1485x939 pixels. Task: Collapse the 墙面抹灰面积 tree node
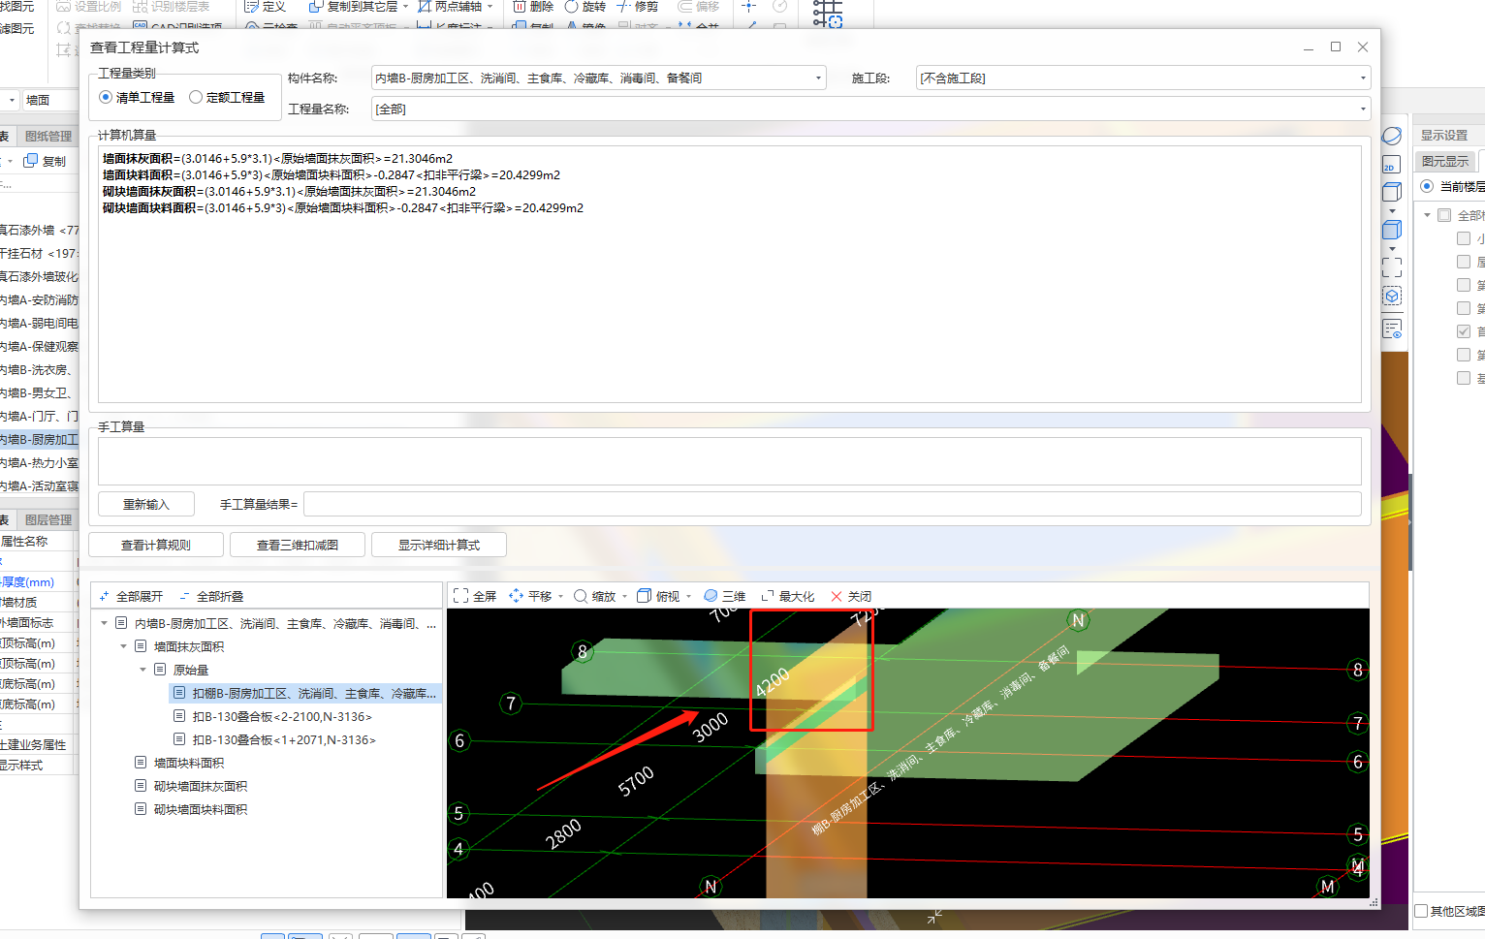124,646
